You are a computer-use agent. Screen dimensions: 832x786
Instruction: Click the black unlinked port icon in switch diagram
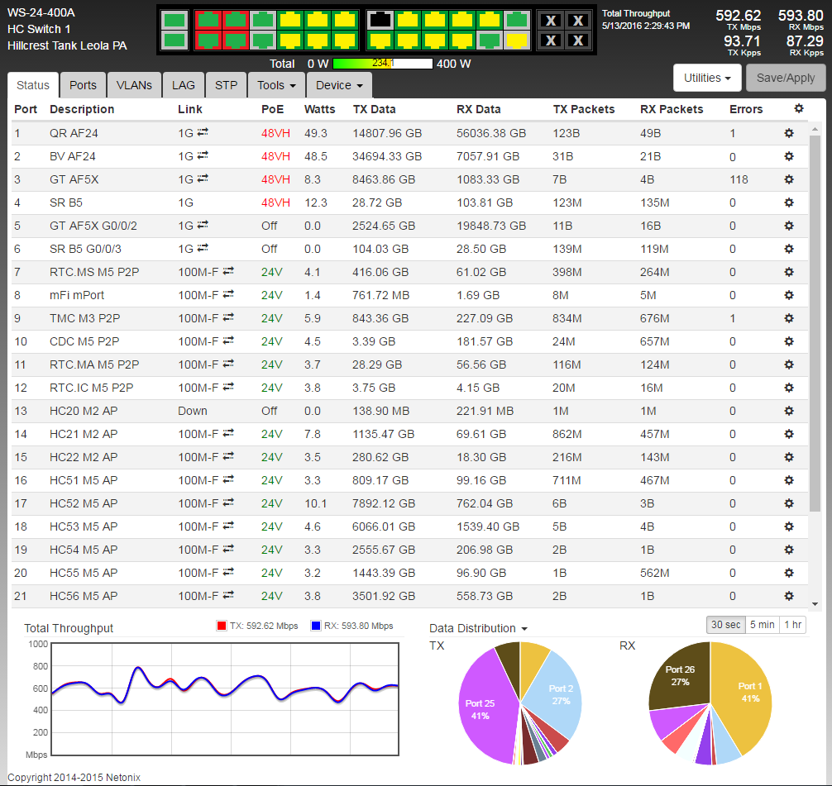coord(380,20)
